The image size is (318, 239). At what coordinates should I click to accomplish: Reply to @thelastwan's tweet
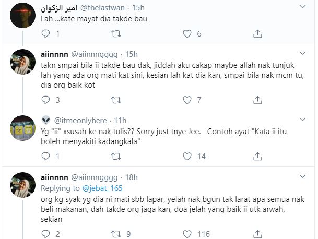coord(45,34)
